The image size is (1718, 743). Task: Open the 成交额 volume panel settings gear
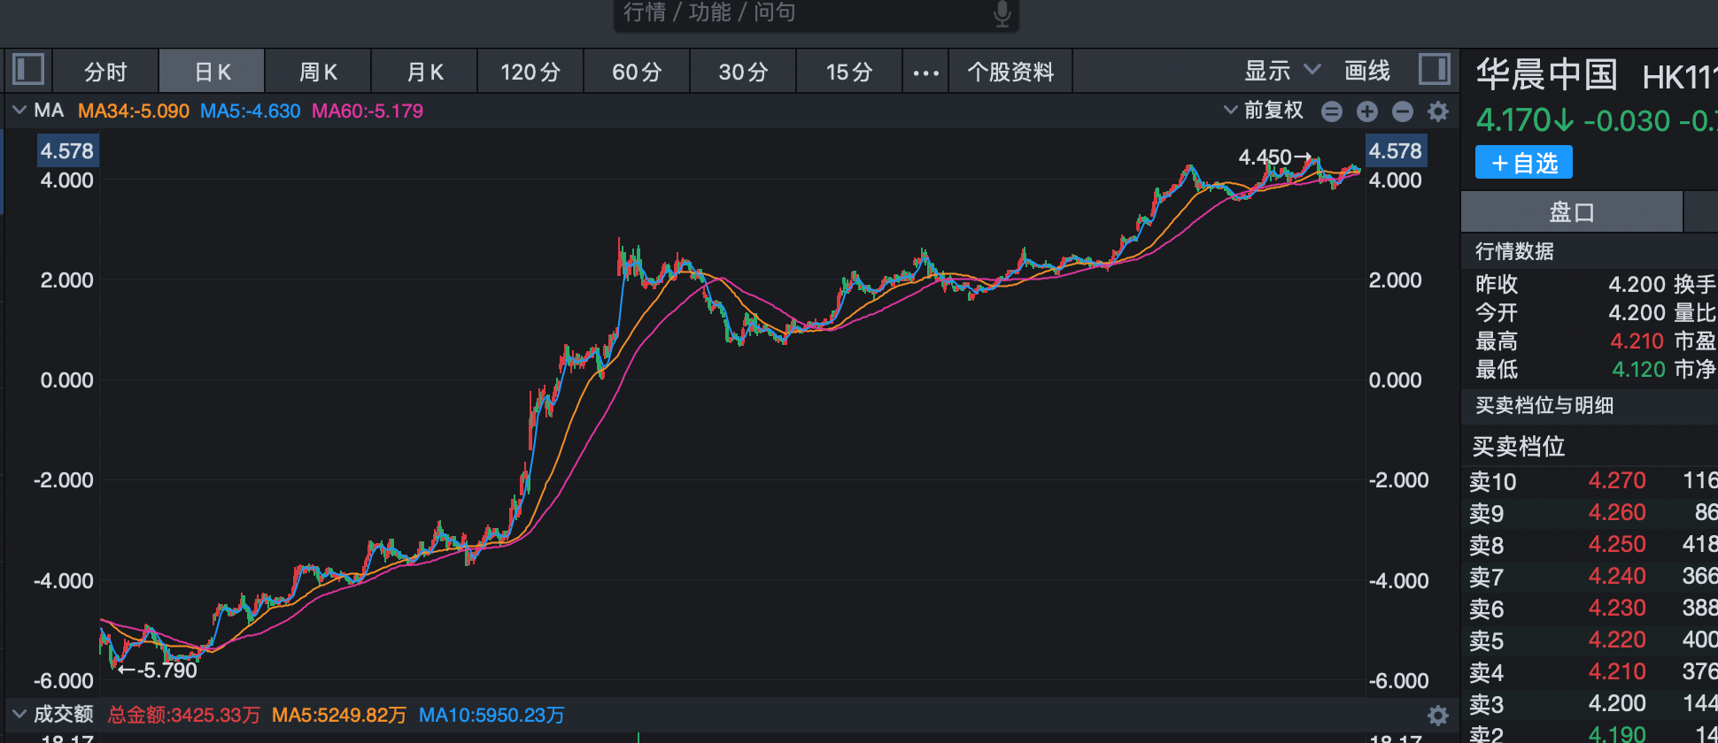tap(1438, 715)
